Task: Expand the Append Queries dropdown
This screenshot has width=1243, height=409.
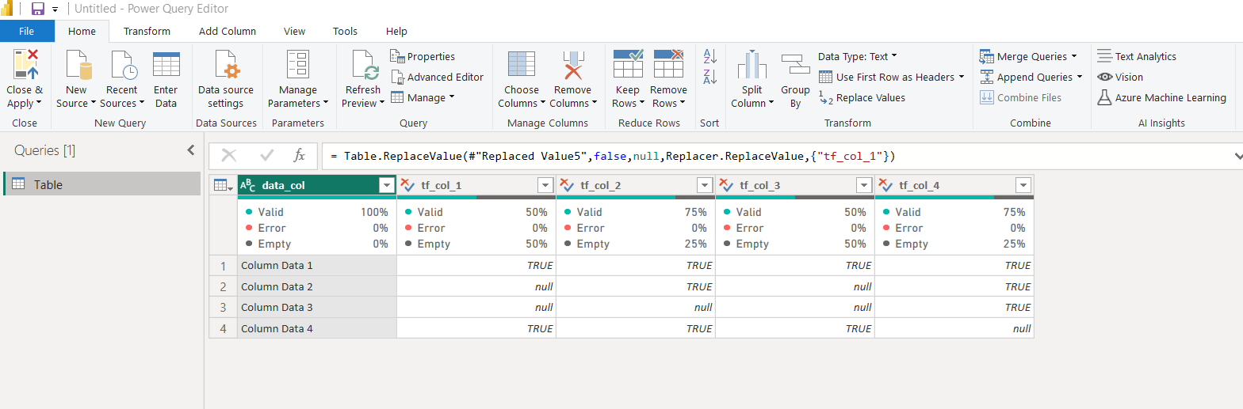Action: coord(1079,77)
